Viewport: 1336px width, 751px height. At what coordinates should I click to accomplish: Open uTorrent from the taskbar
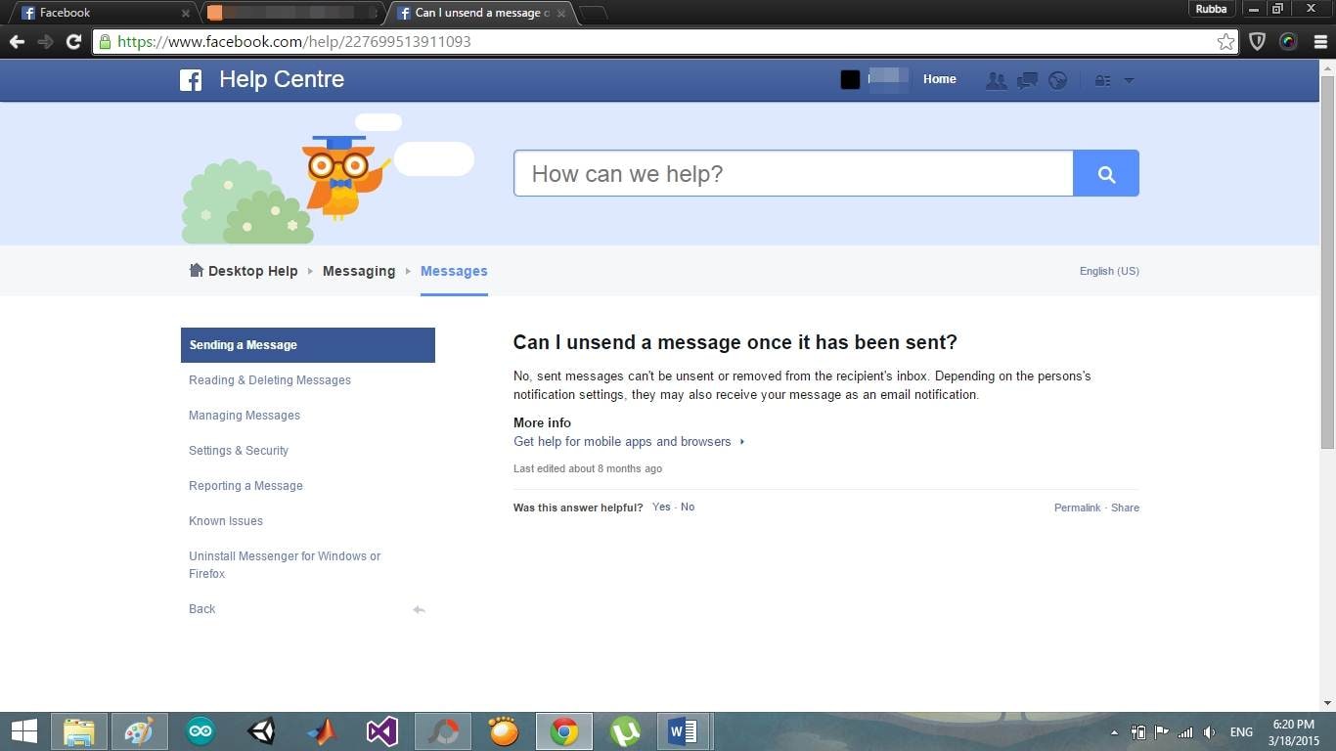(x=625, y=731)
